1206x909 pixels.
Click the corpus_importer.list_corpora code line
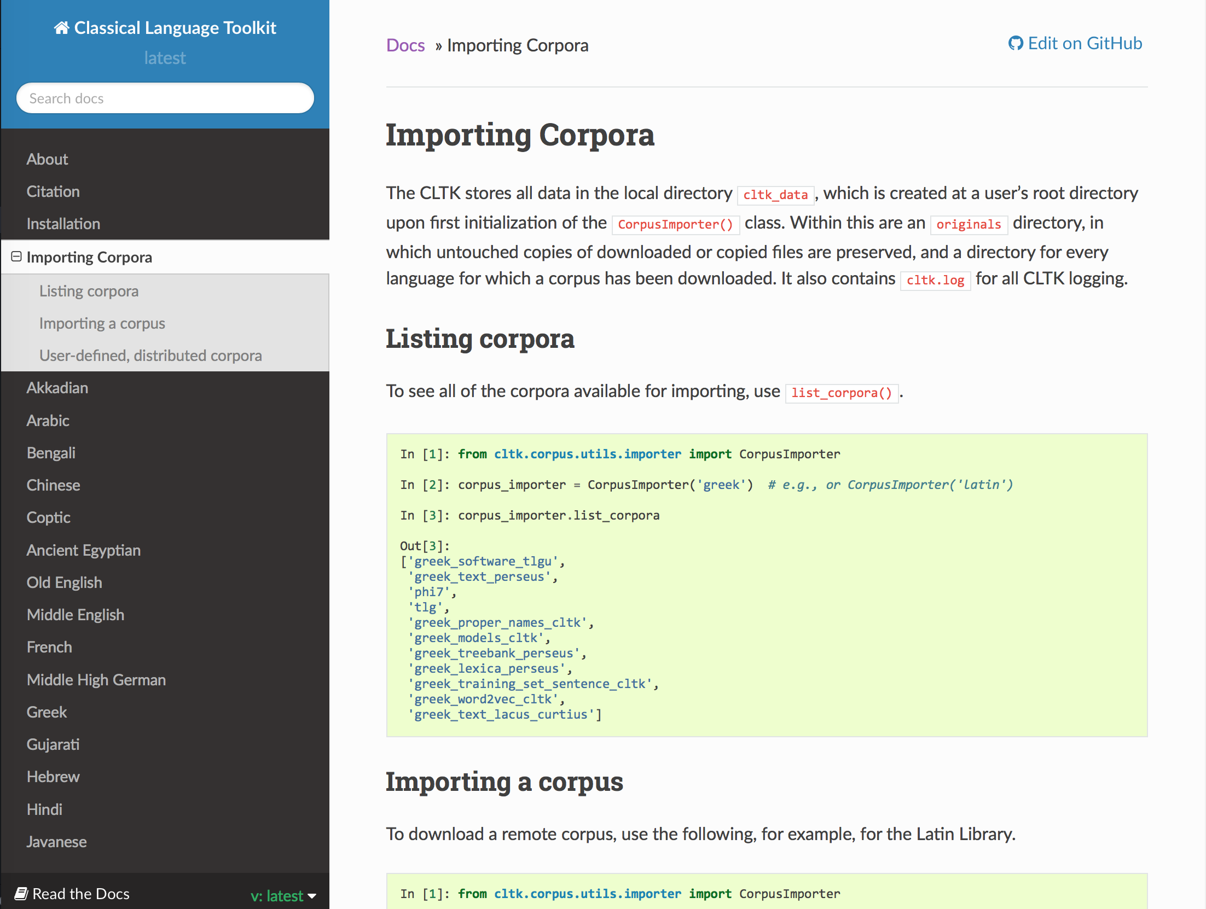pos(559,516)
